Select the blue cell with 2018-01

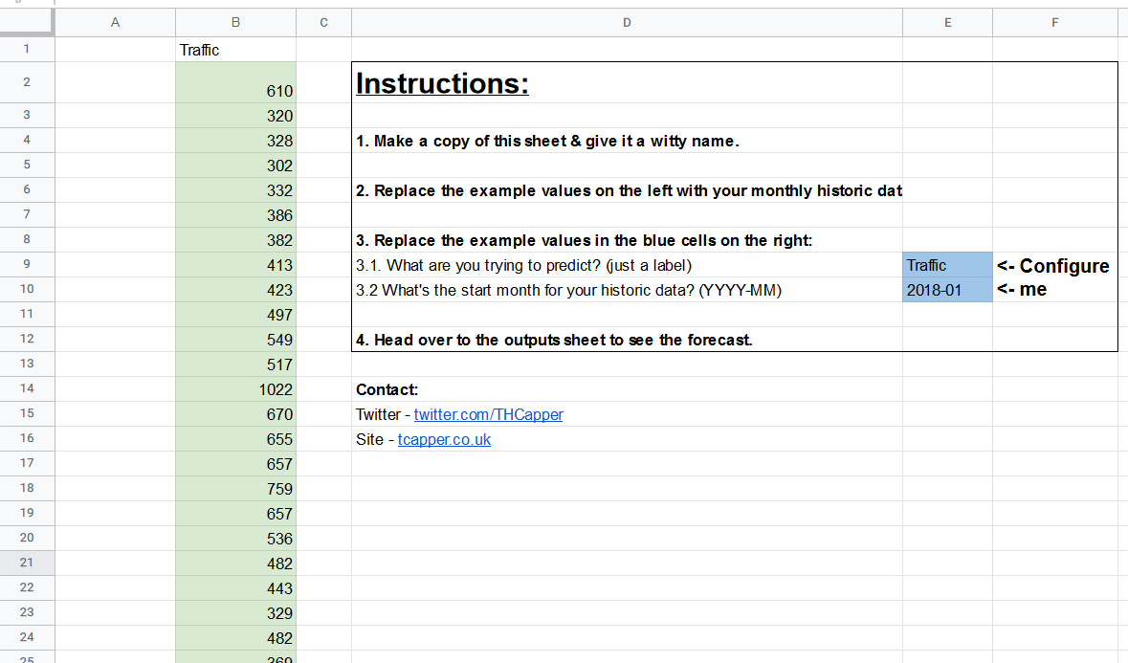point(946,290)
